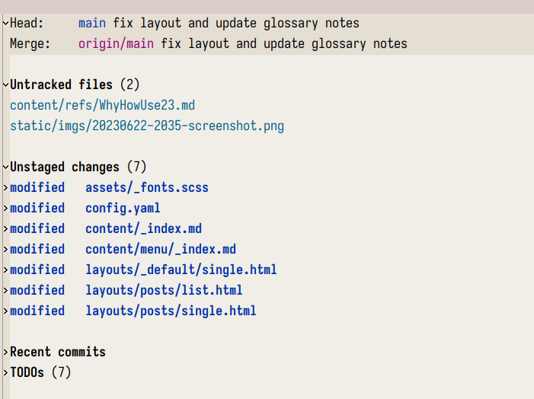Collapse the Untracked files section
The height and width of the screenshot is (399, 534).
click(x=5, y=85)
